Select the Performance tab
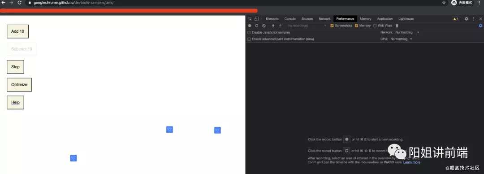484x174 pixels. click(x=345, y=19)
